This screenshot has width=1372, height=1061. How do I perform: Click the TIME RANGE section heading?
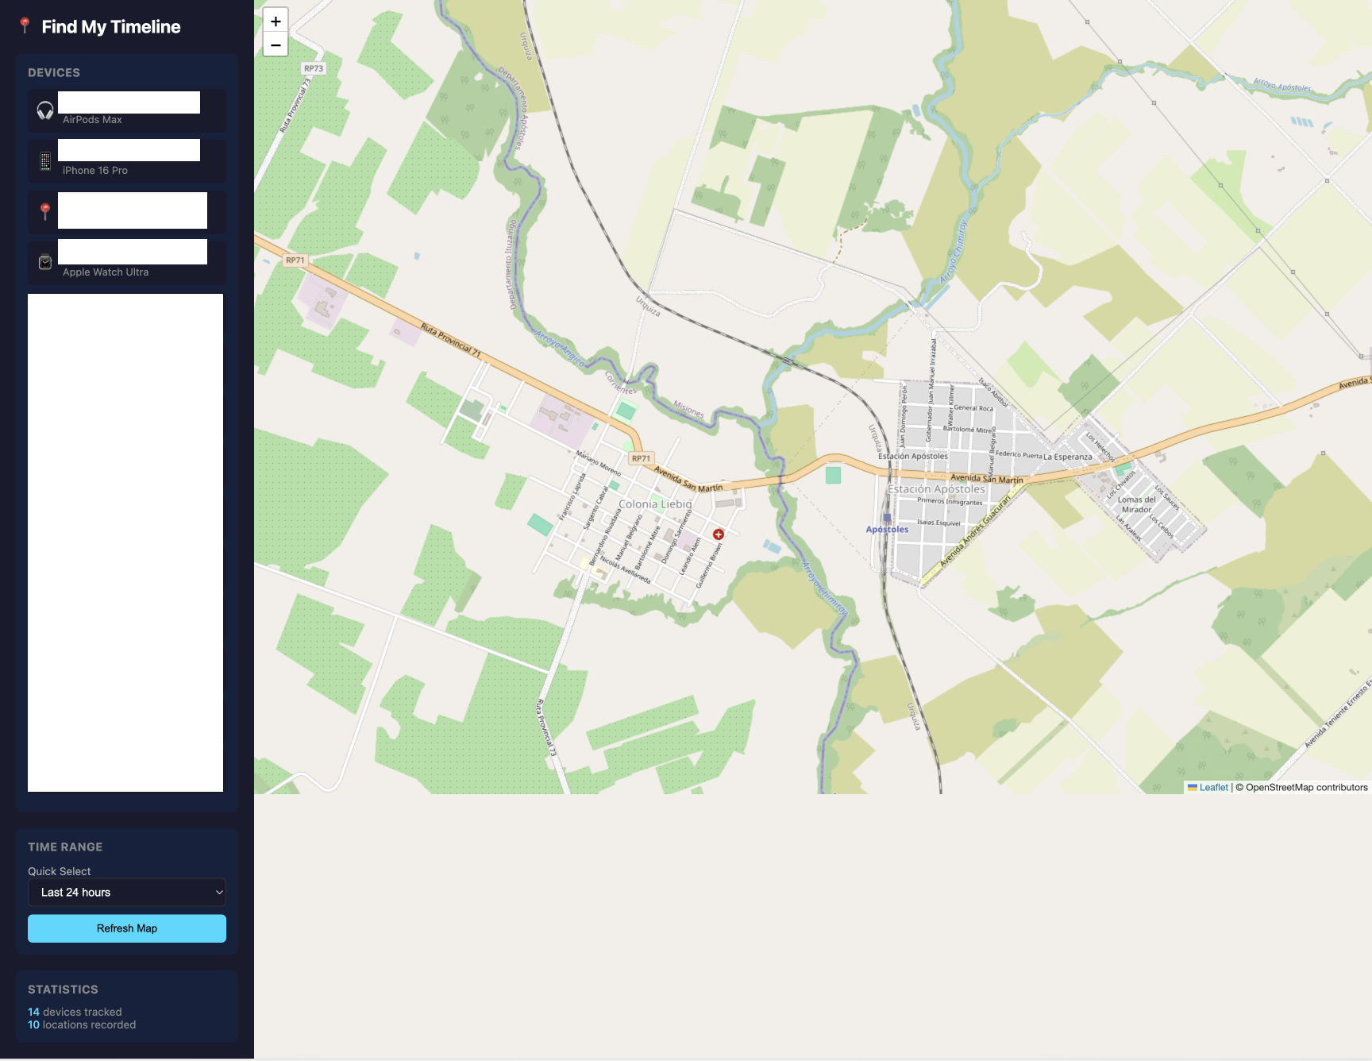tap(65, 847)
